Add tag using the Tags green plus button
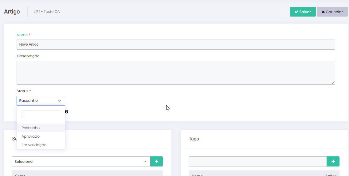Screen dimensions: 349x176 point(333,161)
